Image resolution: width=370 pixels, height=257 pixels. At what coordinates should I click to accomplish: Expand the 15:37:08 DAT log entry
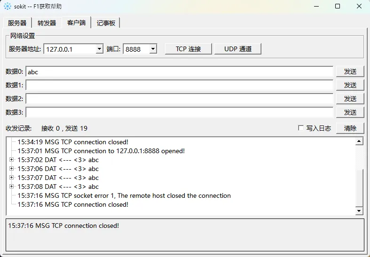pos(12,187)
